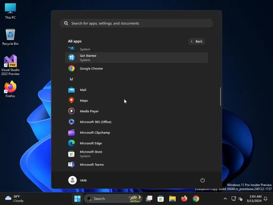273x205 pixels.
Task: Open File Explorer from the taskbar
Action: point(172,199)
